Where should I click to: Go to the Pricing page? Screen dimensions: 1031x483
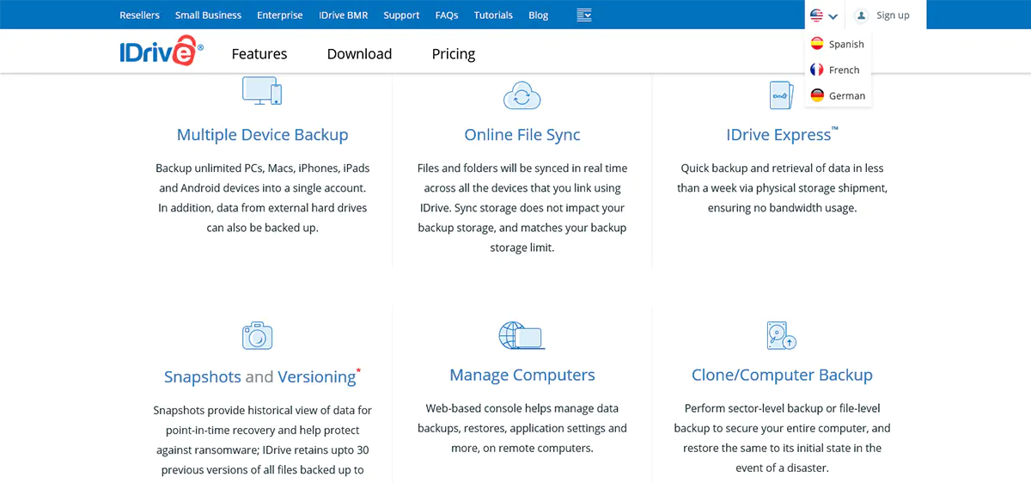point(454,53)
